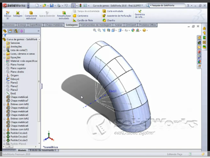Expand Dobras com loft2 node
Image resolution: width=210 pixels, height=158 pixels.
[x=4, y=119]
